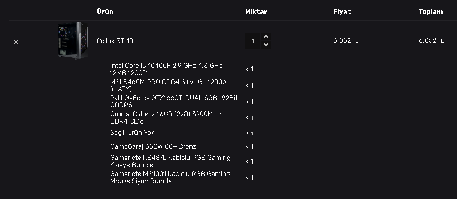Click the Seçili Ürün Yok entry
Image resolution: width=457 pixels, height=199 pixels.
[132, 133]
